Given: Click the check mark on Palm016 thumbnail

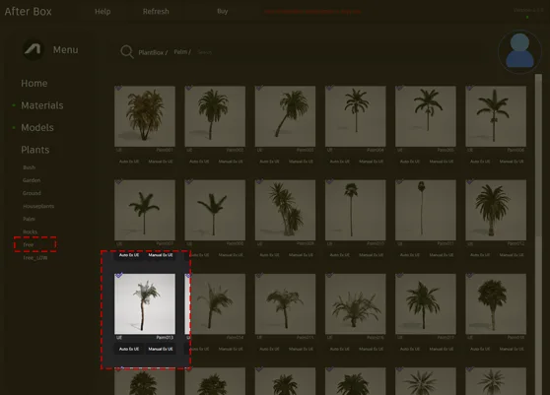Looking at the screenshot, I should [x=329, y=276].
